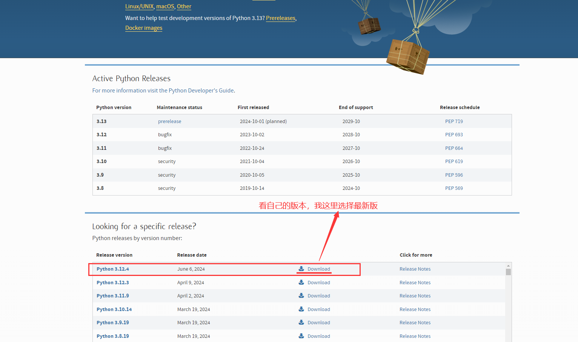Click download icon for Python 3.11.9
The width and height of the screenshot is (578, 342).
coord(301,296)
